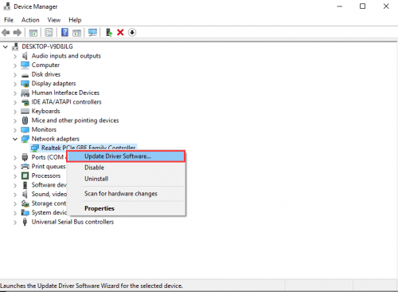Collapse the DESKTOP-V9D8JLG root node

tap(6, 47)
